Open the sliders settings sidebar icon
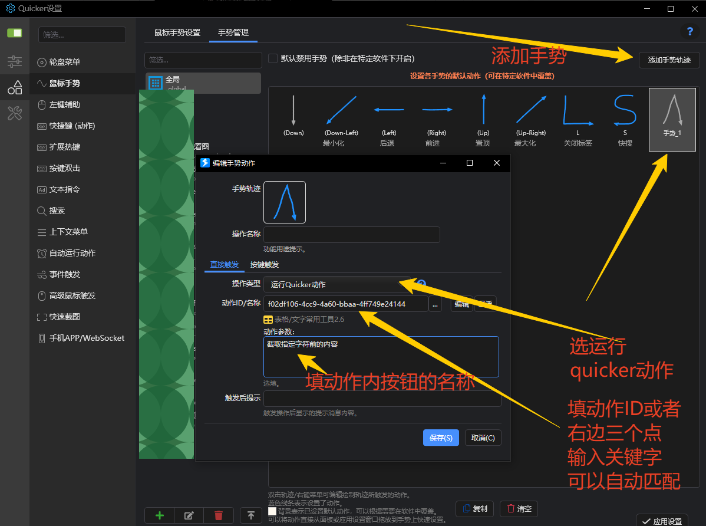This screenshot has width=706, height=526. (15, 61)
